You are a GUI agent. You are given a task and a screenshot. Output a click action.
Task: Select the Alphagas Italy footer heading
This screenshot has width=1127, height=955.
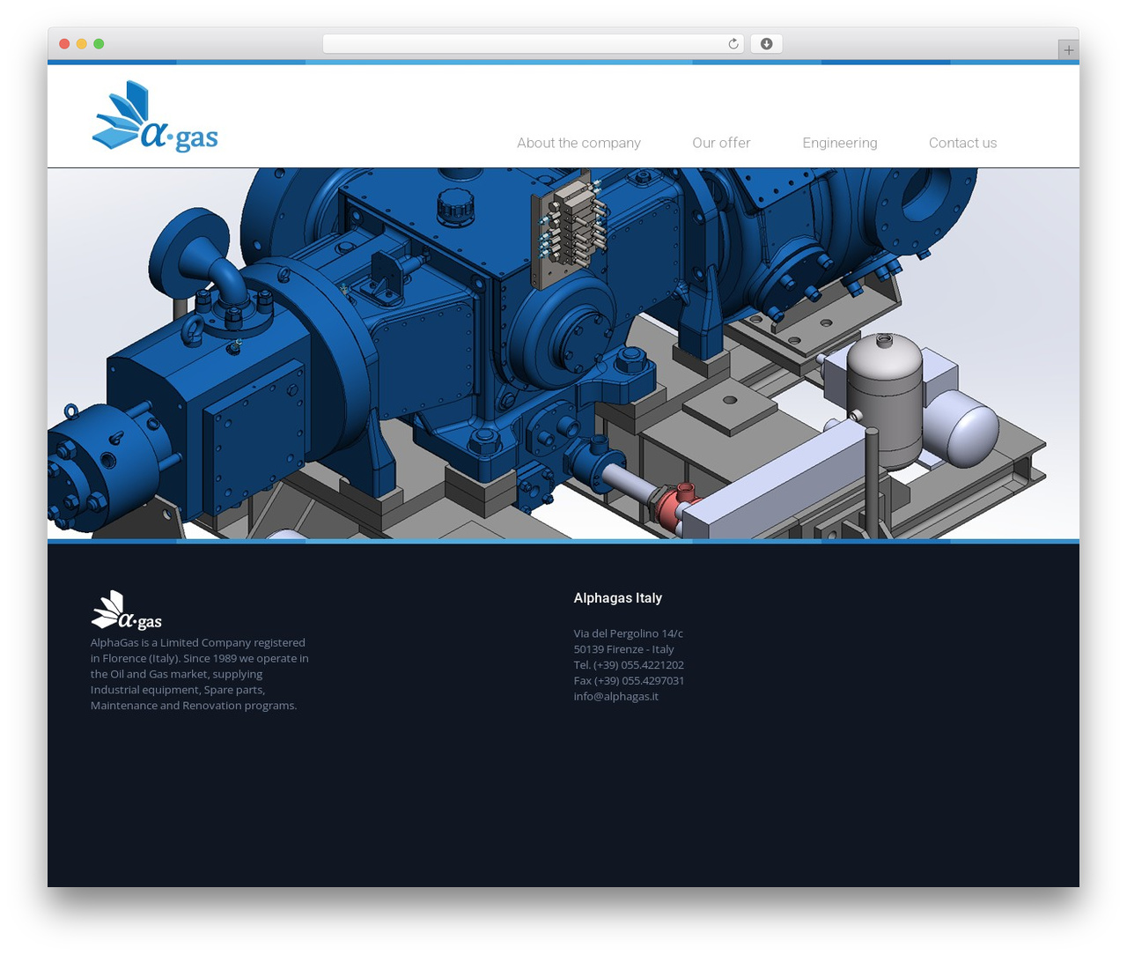[x=618, y=598]
